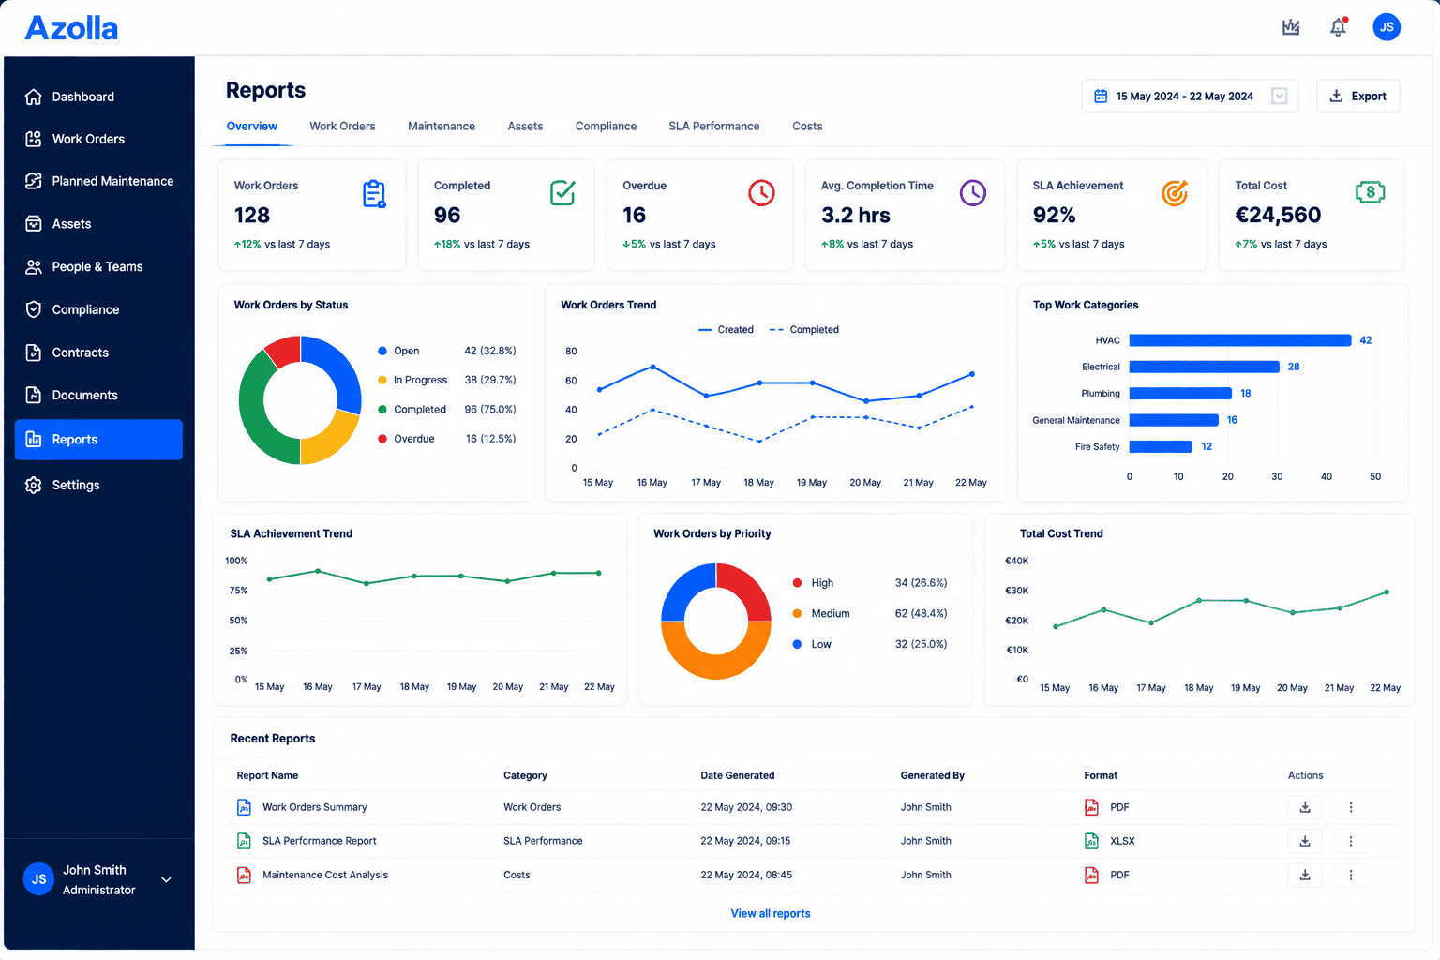Image resolution: width=1440 pixels, height=960 pixels.
Task: Switch to the Assets tab
Action: (525, 126)
